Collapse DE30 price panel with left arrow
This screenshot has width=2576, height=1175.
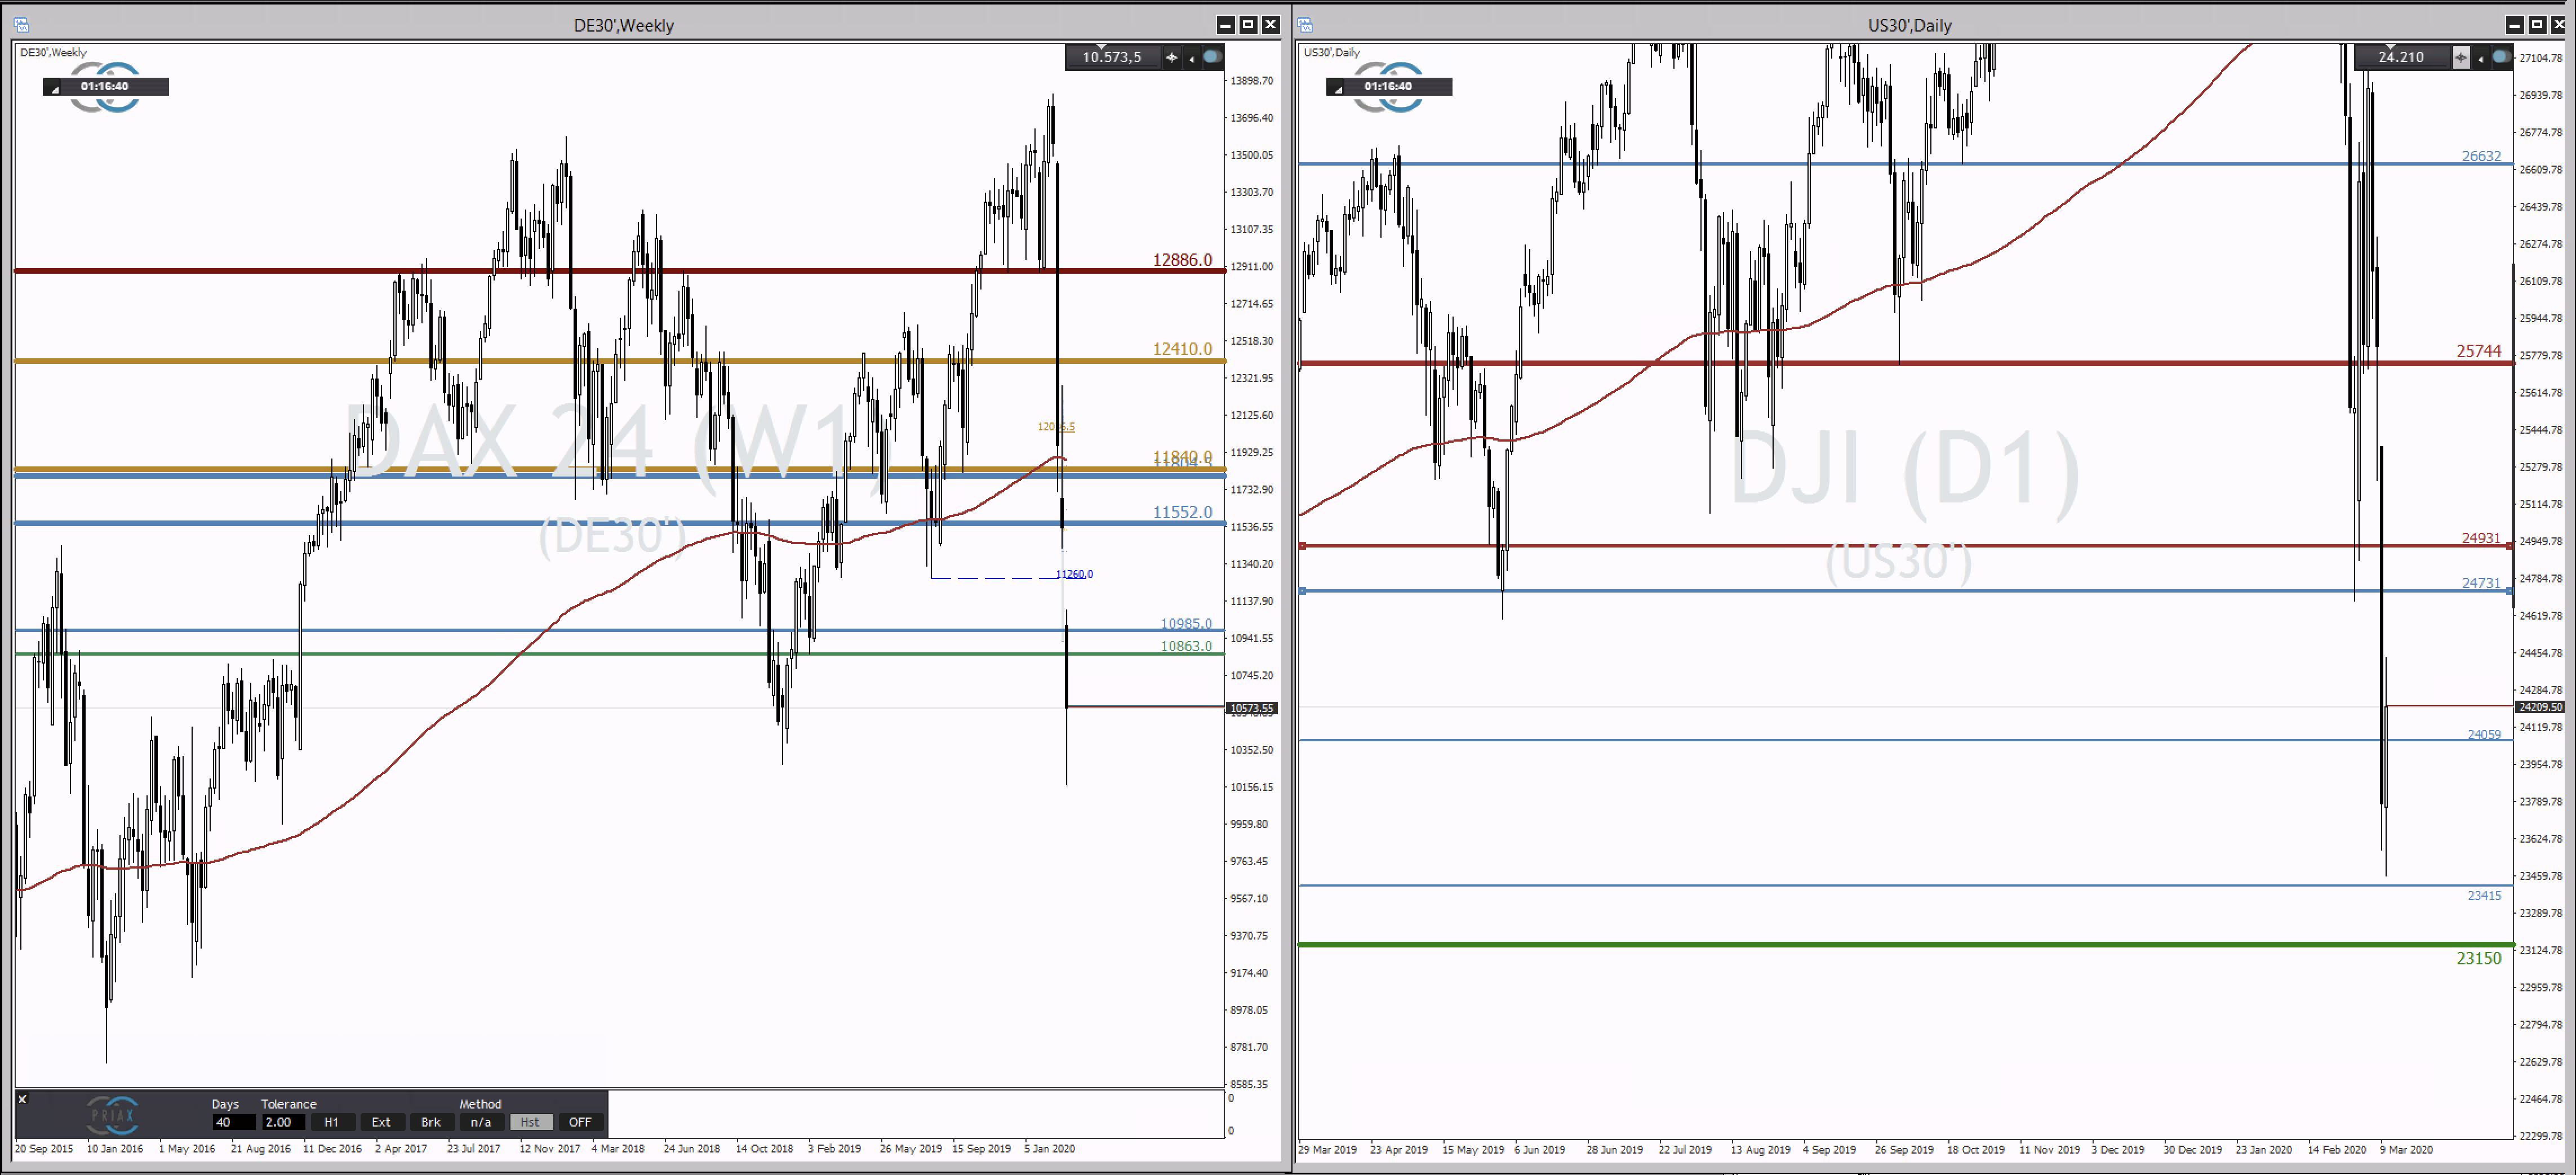pyautogui.click(x=1191, y=58)
